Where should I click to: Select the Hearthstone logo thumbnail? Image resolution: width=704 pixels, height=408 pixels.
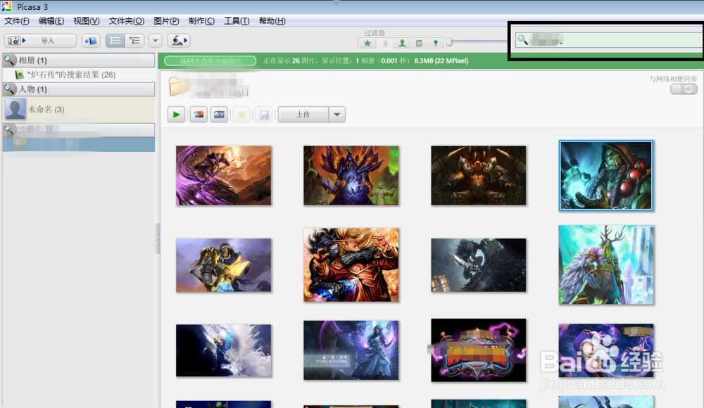(479, 350)
